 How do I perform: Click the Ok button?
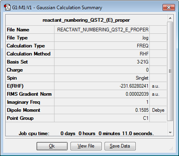pos(52,146)
